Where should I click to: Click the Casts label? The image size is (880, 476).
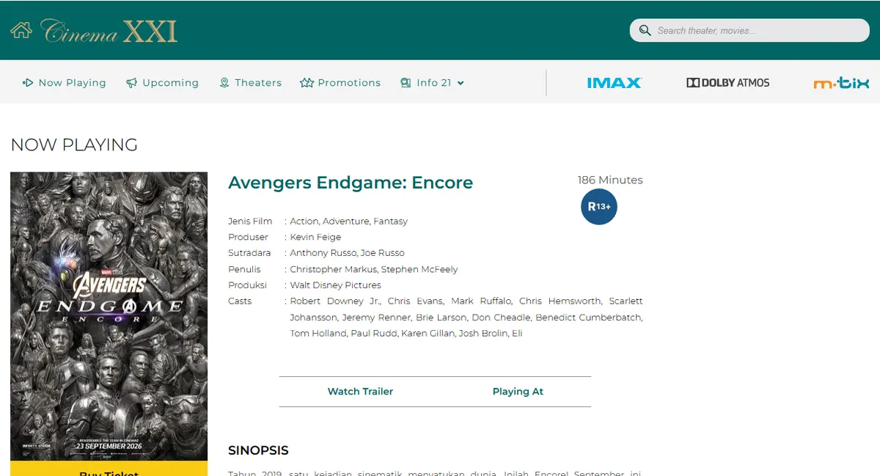click(x=240, y=301)
